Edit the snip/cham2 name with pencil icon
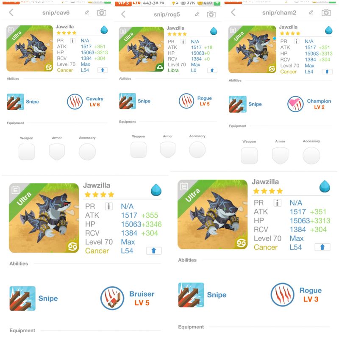Image resolution: width=339 pixels, height=339 pixels. (311, 12)
